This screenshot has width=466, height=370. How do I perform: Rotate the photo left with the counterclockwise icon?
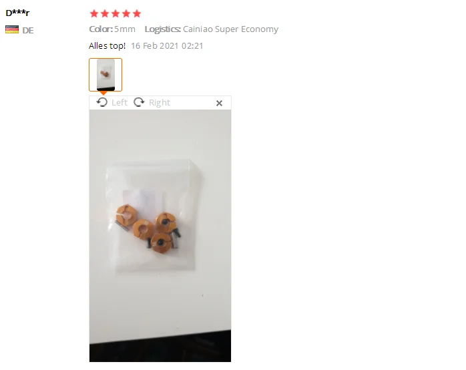point(102,102)
